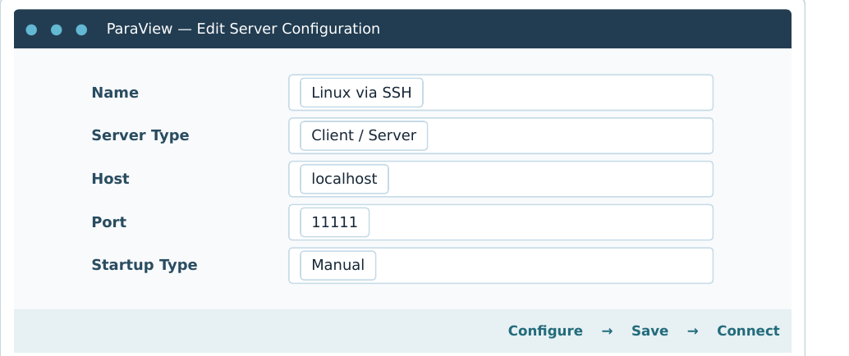This screenshot has height=356, width=849.
Task: Click the Save button
Action: (x=649, y=331)
